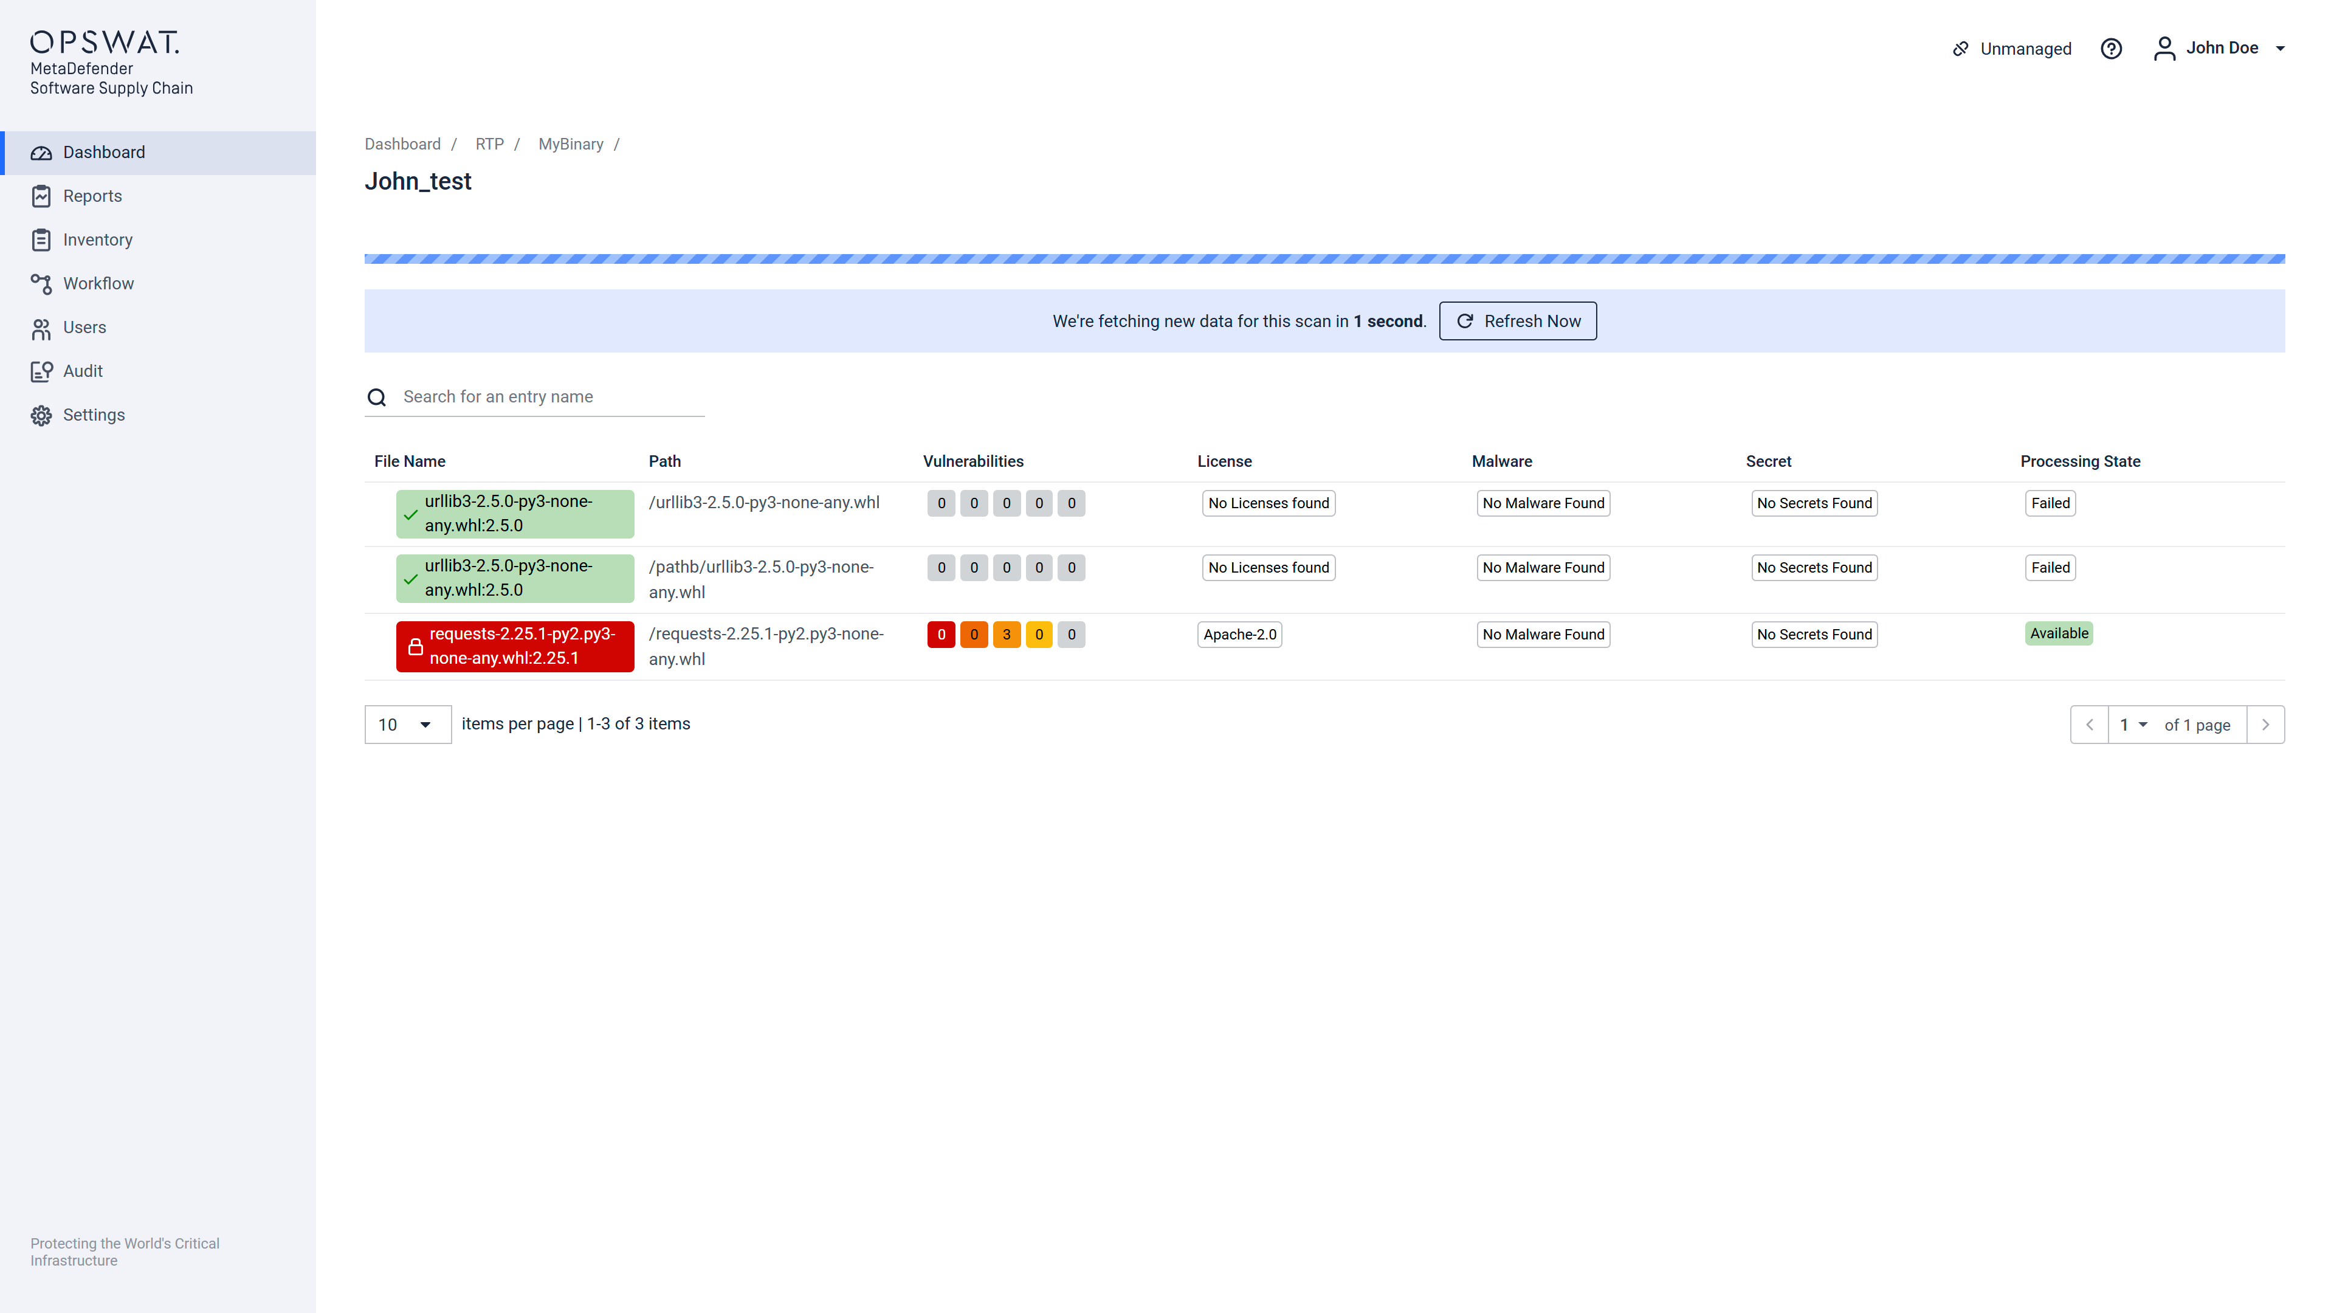The height and width of the screenshot is (1313, 2334).
Task: Click the Apache-2.0 license tag
Action: [1239, 635]
